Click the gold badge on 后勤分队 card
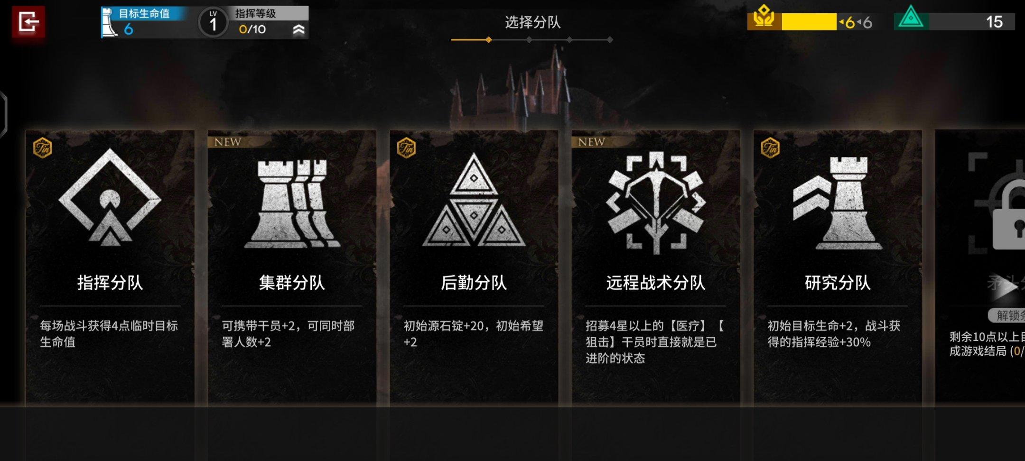This screenshot has width=1025, height=461. tap(406, 148)
